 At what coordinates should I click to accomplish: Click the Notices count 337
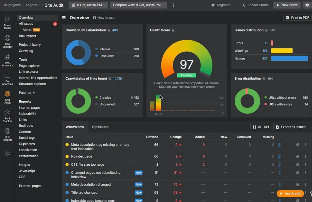[x=265, y=59]
